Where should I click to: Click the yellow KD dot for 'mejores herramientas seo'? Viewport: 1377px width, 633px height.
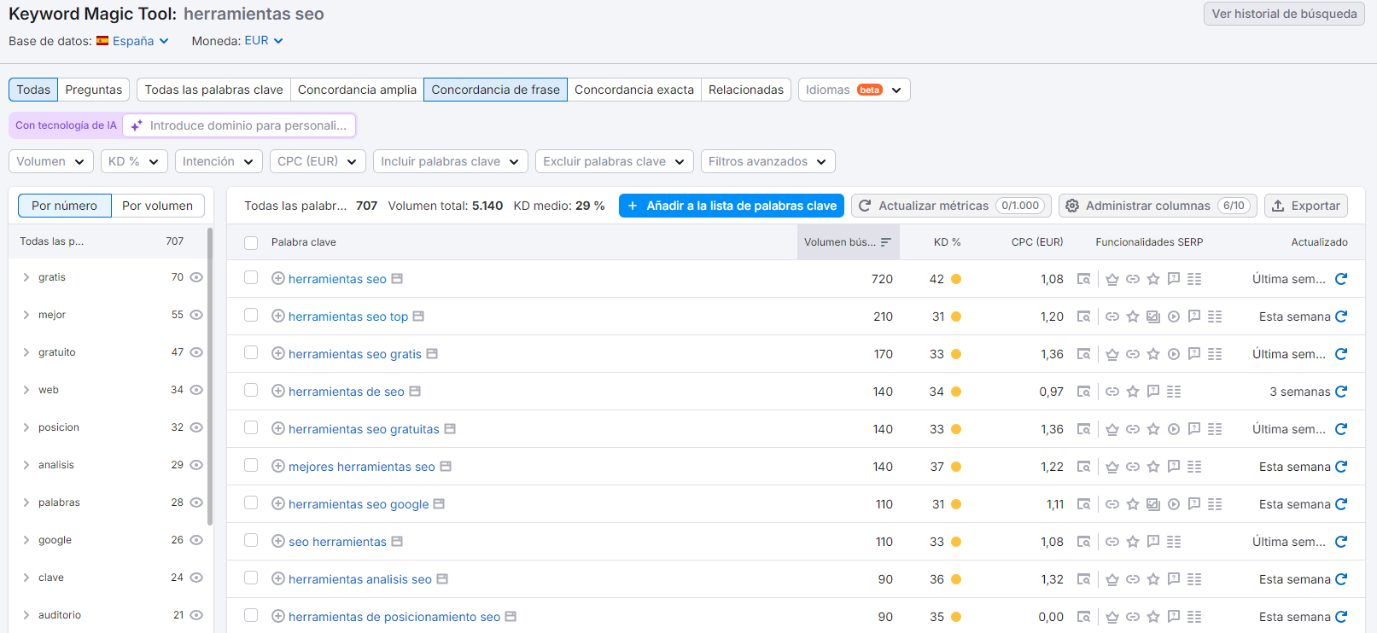[x=956, y=467]
